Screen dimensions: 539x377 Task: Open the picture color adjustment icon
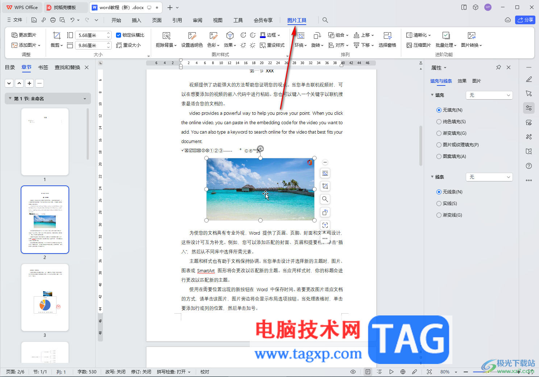[213, 35]
